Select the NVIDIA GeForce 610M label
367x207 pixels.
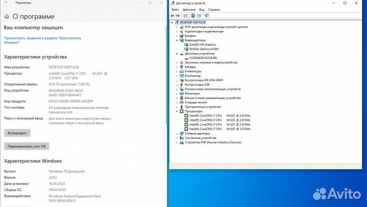point(204,49)
